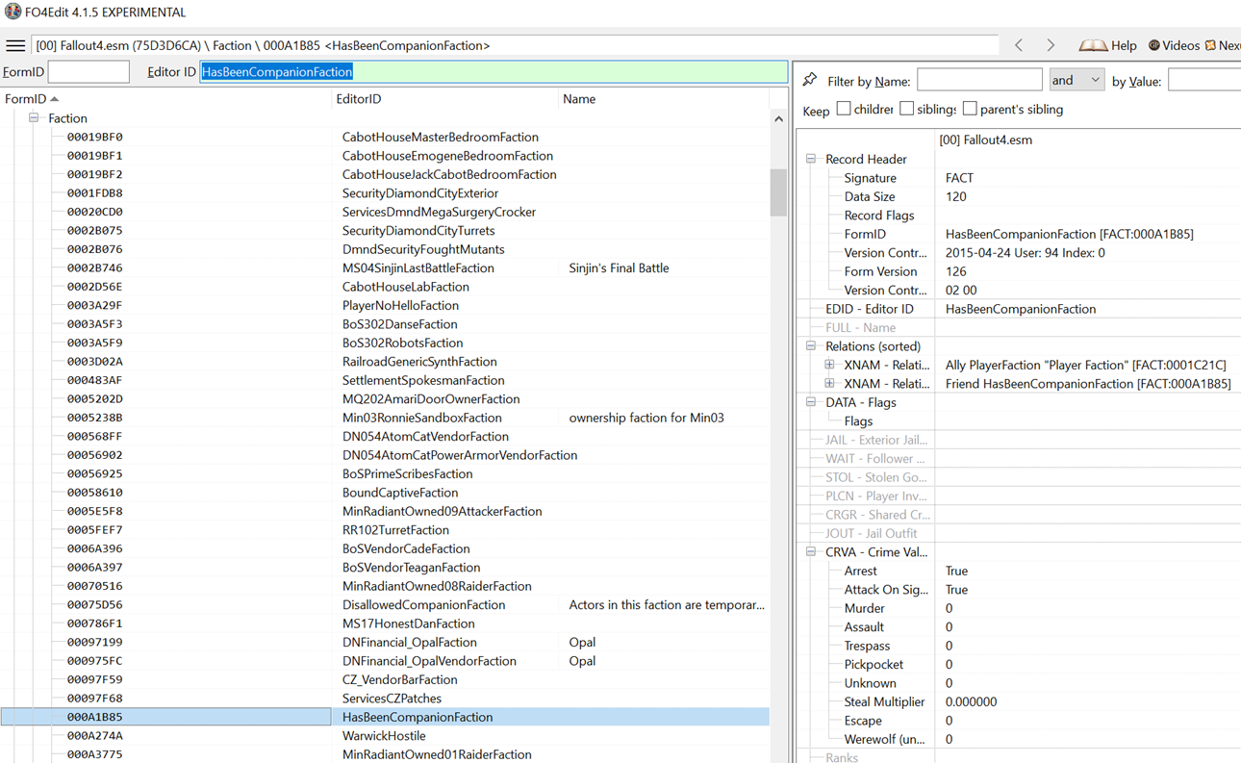The image size is (1241, 763).
Task: Collapse the Faction tree node
Action: pos(34,117)
